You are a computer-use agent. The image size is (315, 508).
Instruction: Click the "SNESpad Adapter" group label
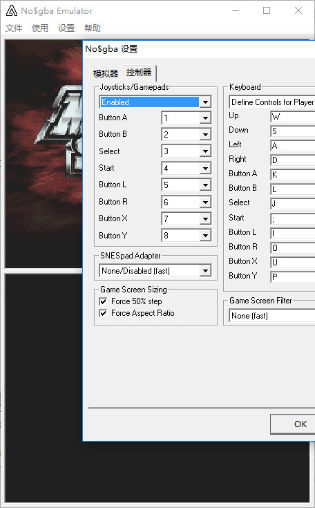[x=130, y=256]
